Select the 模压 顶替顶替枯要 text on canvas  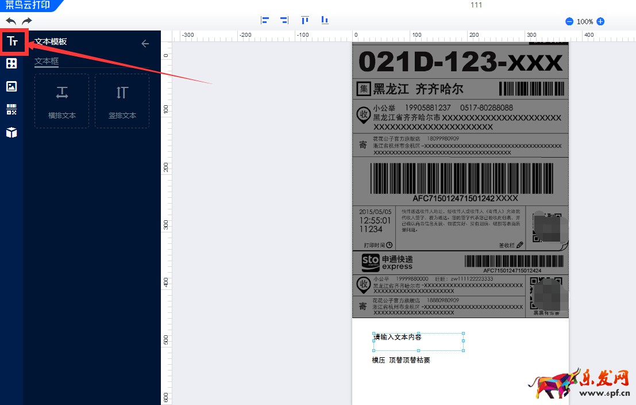[x=401, y=360]
